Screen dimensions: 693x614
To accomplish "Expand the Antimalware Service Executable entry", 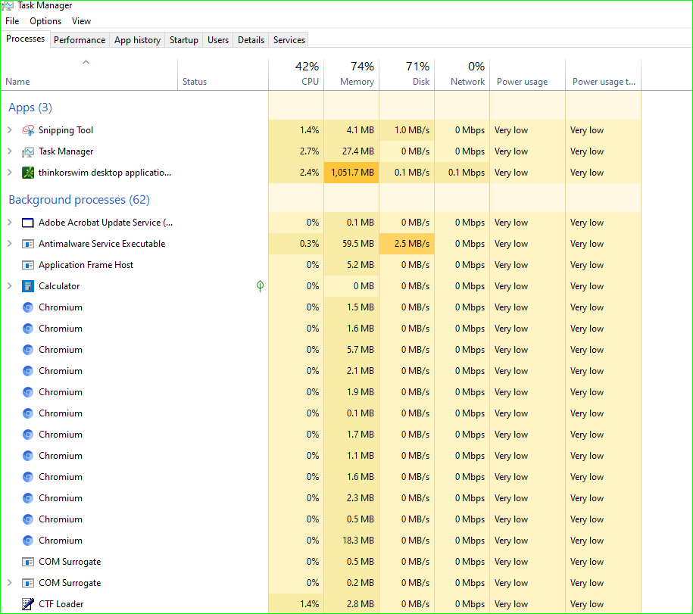I will coord(10,243).
